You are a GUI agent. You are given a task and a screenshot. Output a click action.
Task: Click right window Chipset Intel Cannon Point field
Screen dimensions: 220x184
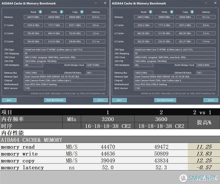coord(175,81)
